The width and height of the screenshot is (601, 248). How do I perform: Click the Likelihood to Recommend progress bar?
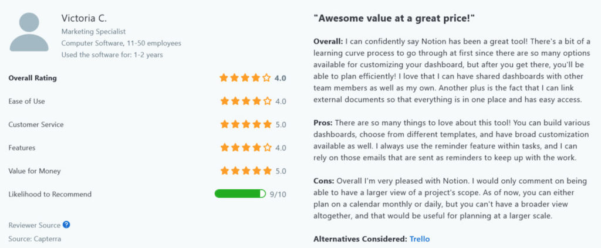pos(240,194)
